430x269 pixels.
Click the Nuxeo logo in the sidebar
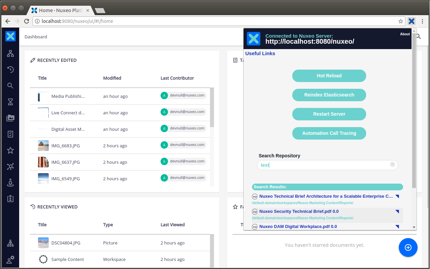10,36
